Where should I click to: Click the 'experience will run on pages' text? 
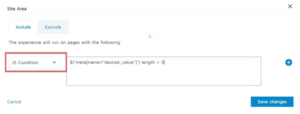pos(65,42)
